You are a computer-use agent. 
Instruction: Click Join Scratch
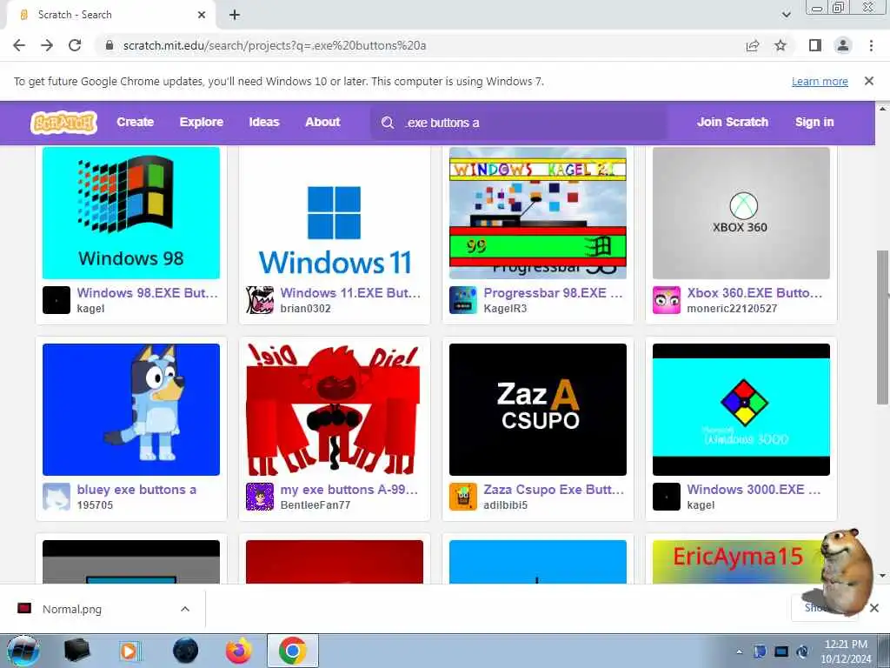pyautogui.click(x=733, y=122)
